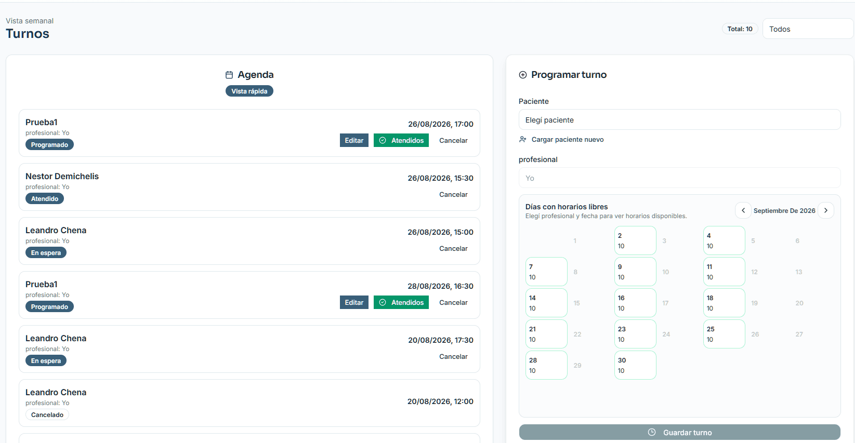Open the Elegí paciente selector
The image size is (855, 443).
point(679,119)
